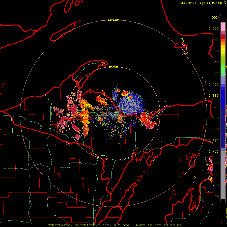The height and width of the screenshot is (227, 227).
Task: Click the KMQT station identifier in the caption
Action: click(x=140, y=225)
